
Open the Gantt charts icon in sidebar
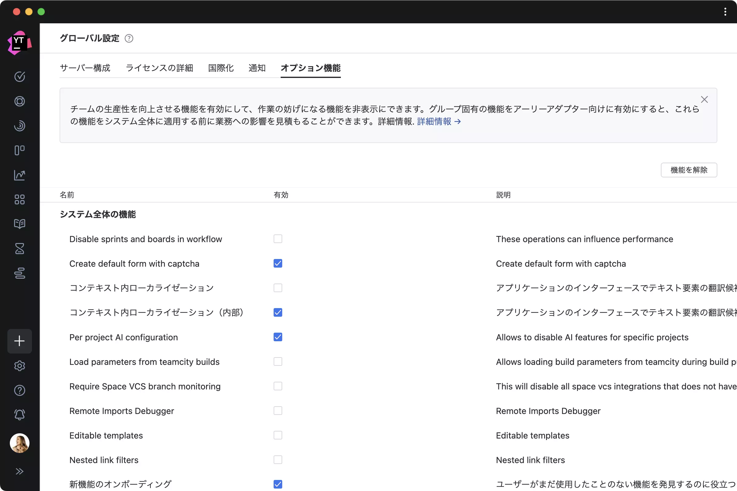pos(19,273)
